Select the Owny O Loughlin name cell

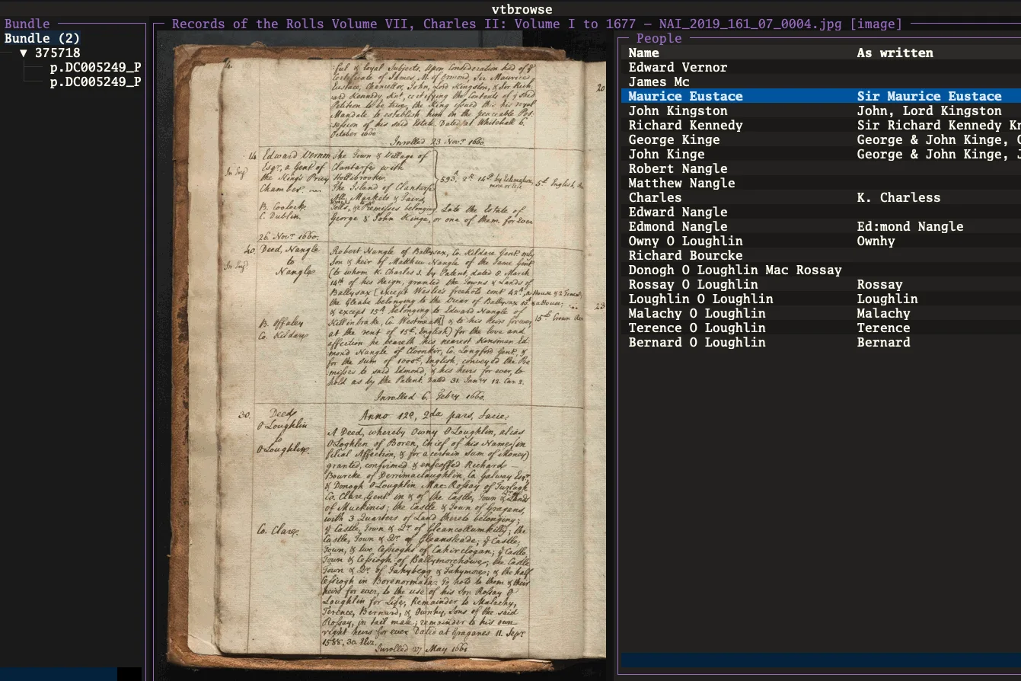685,241
